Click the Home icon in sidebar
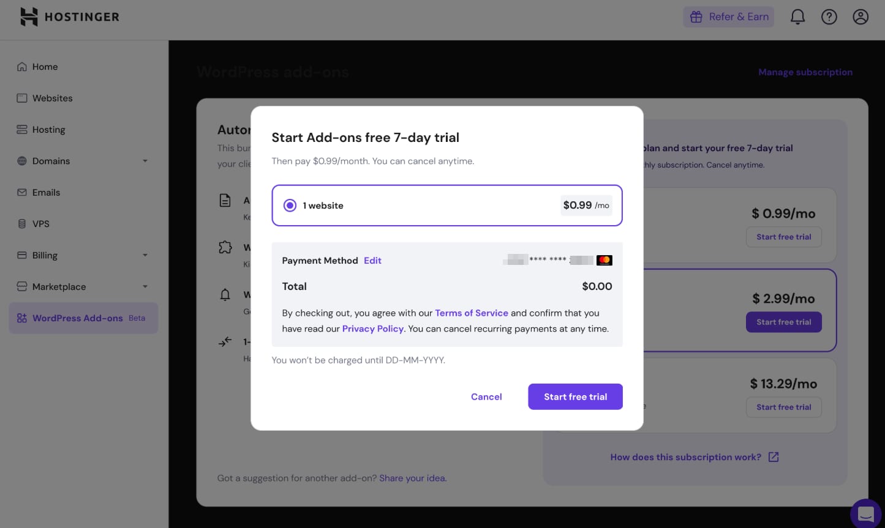The height and width of the screenshot is (528, 885). coord(22,67)
